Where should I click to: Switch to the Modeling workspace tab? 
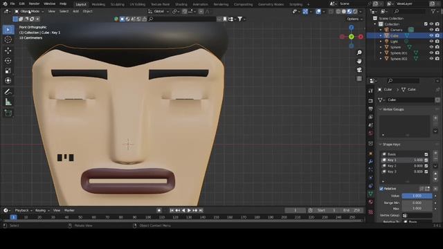(x=98, y=4)
